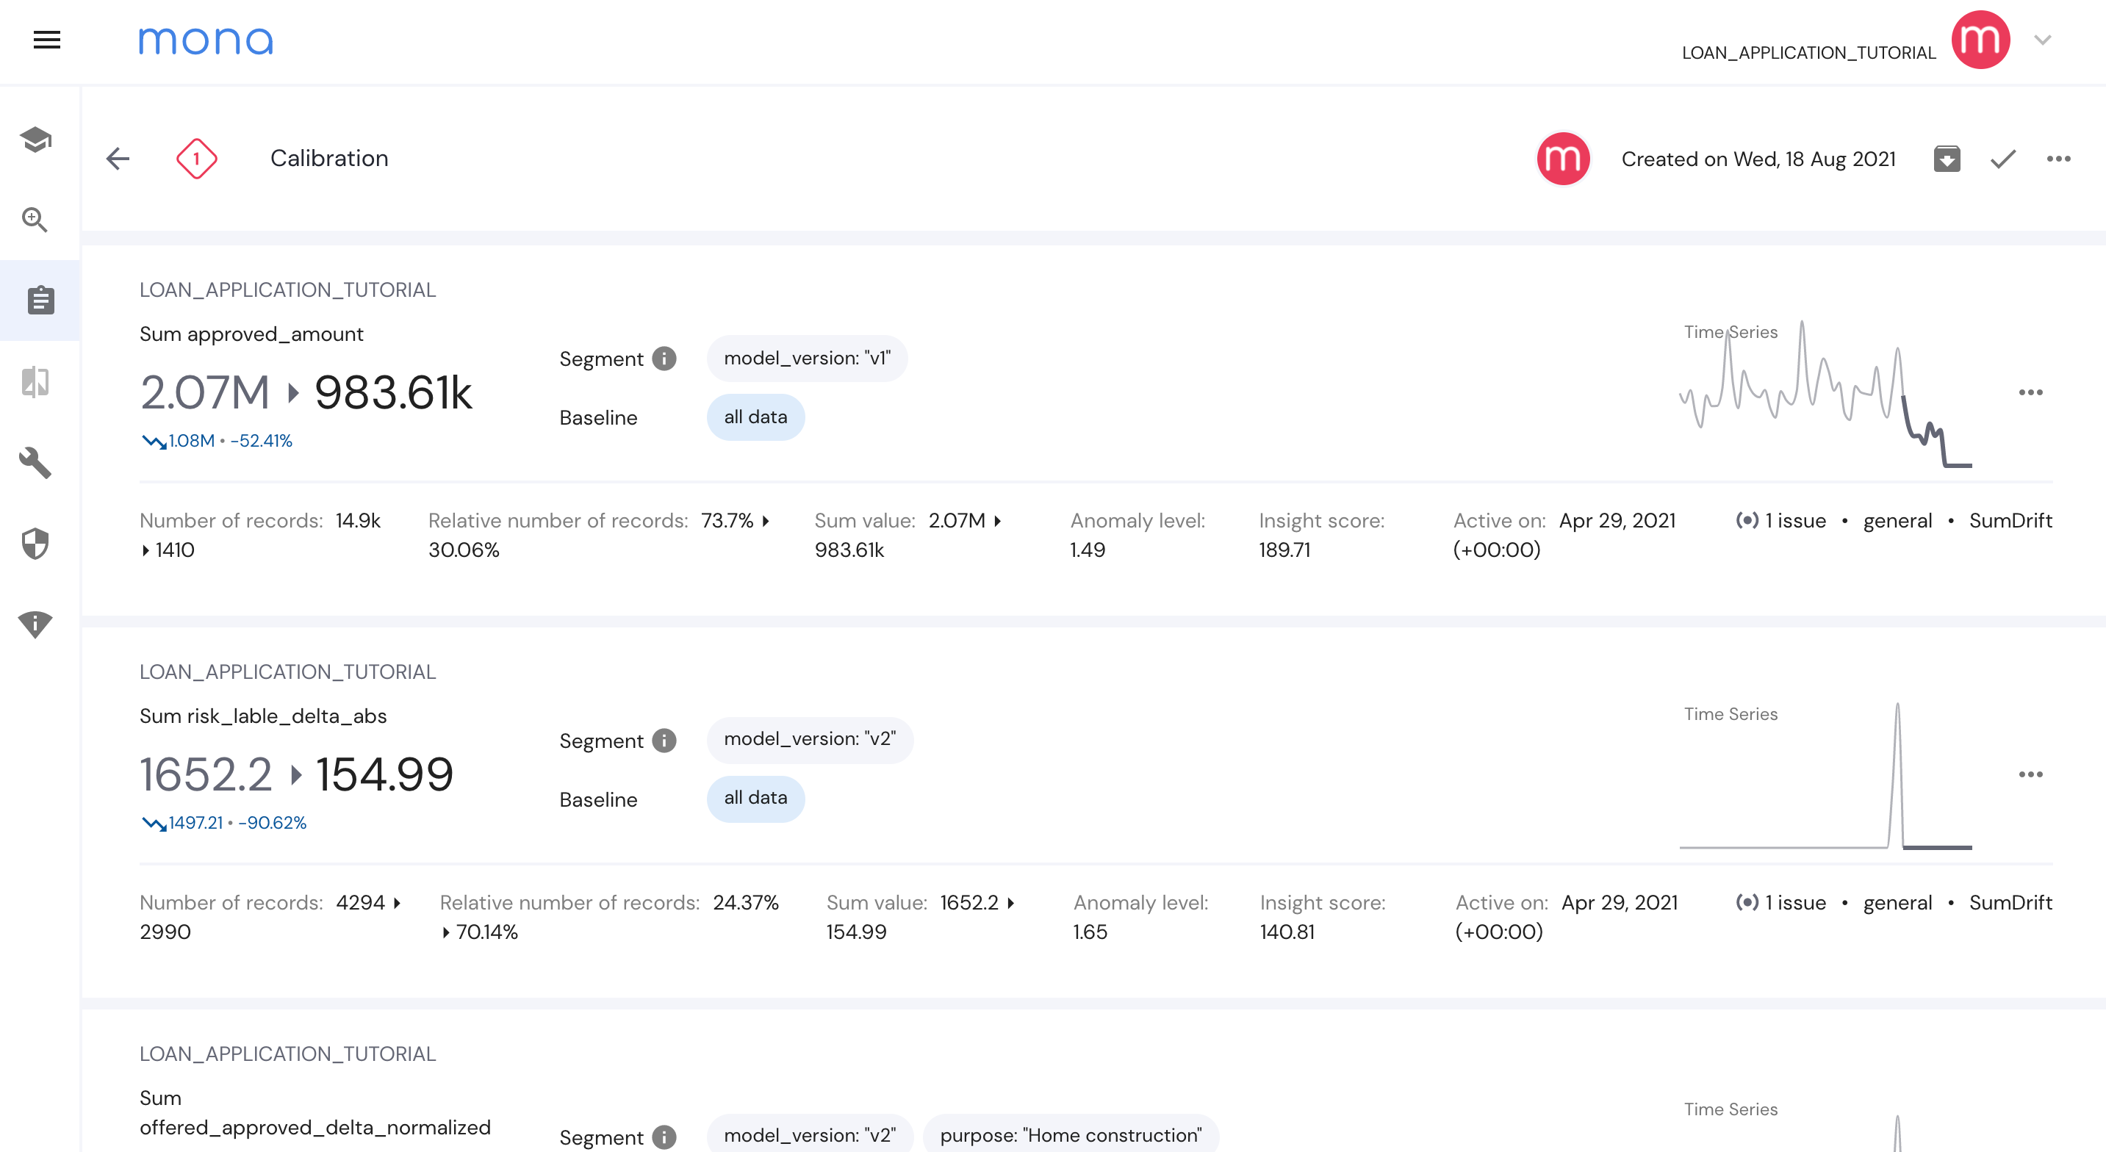Go back using the left arrow
The width and height of the screenshot is (2106, 1152).
pyautogui.click(x=118, y=159)
